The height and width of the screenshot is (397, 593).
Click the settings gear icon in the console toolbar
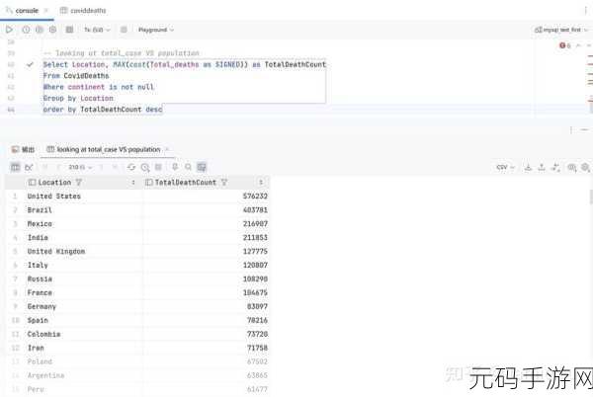tap(53, 30)
